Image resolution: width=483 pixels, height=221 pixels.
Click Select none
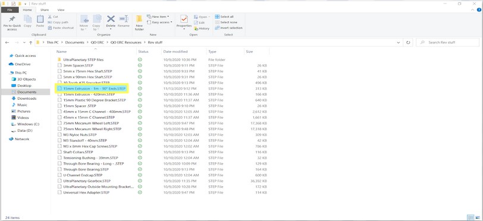(226, 22)
